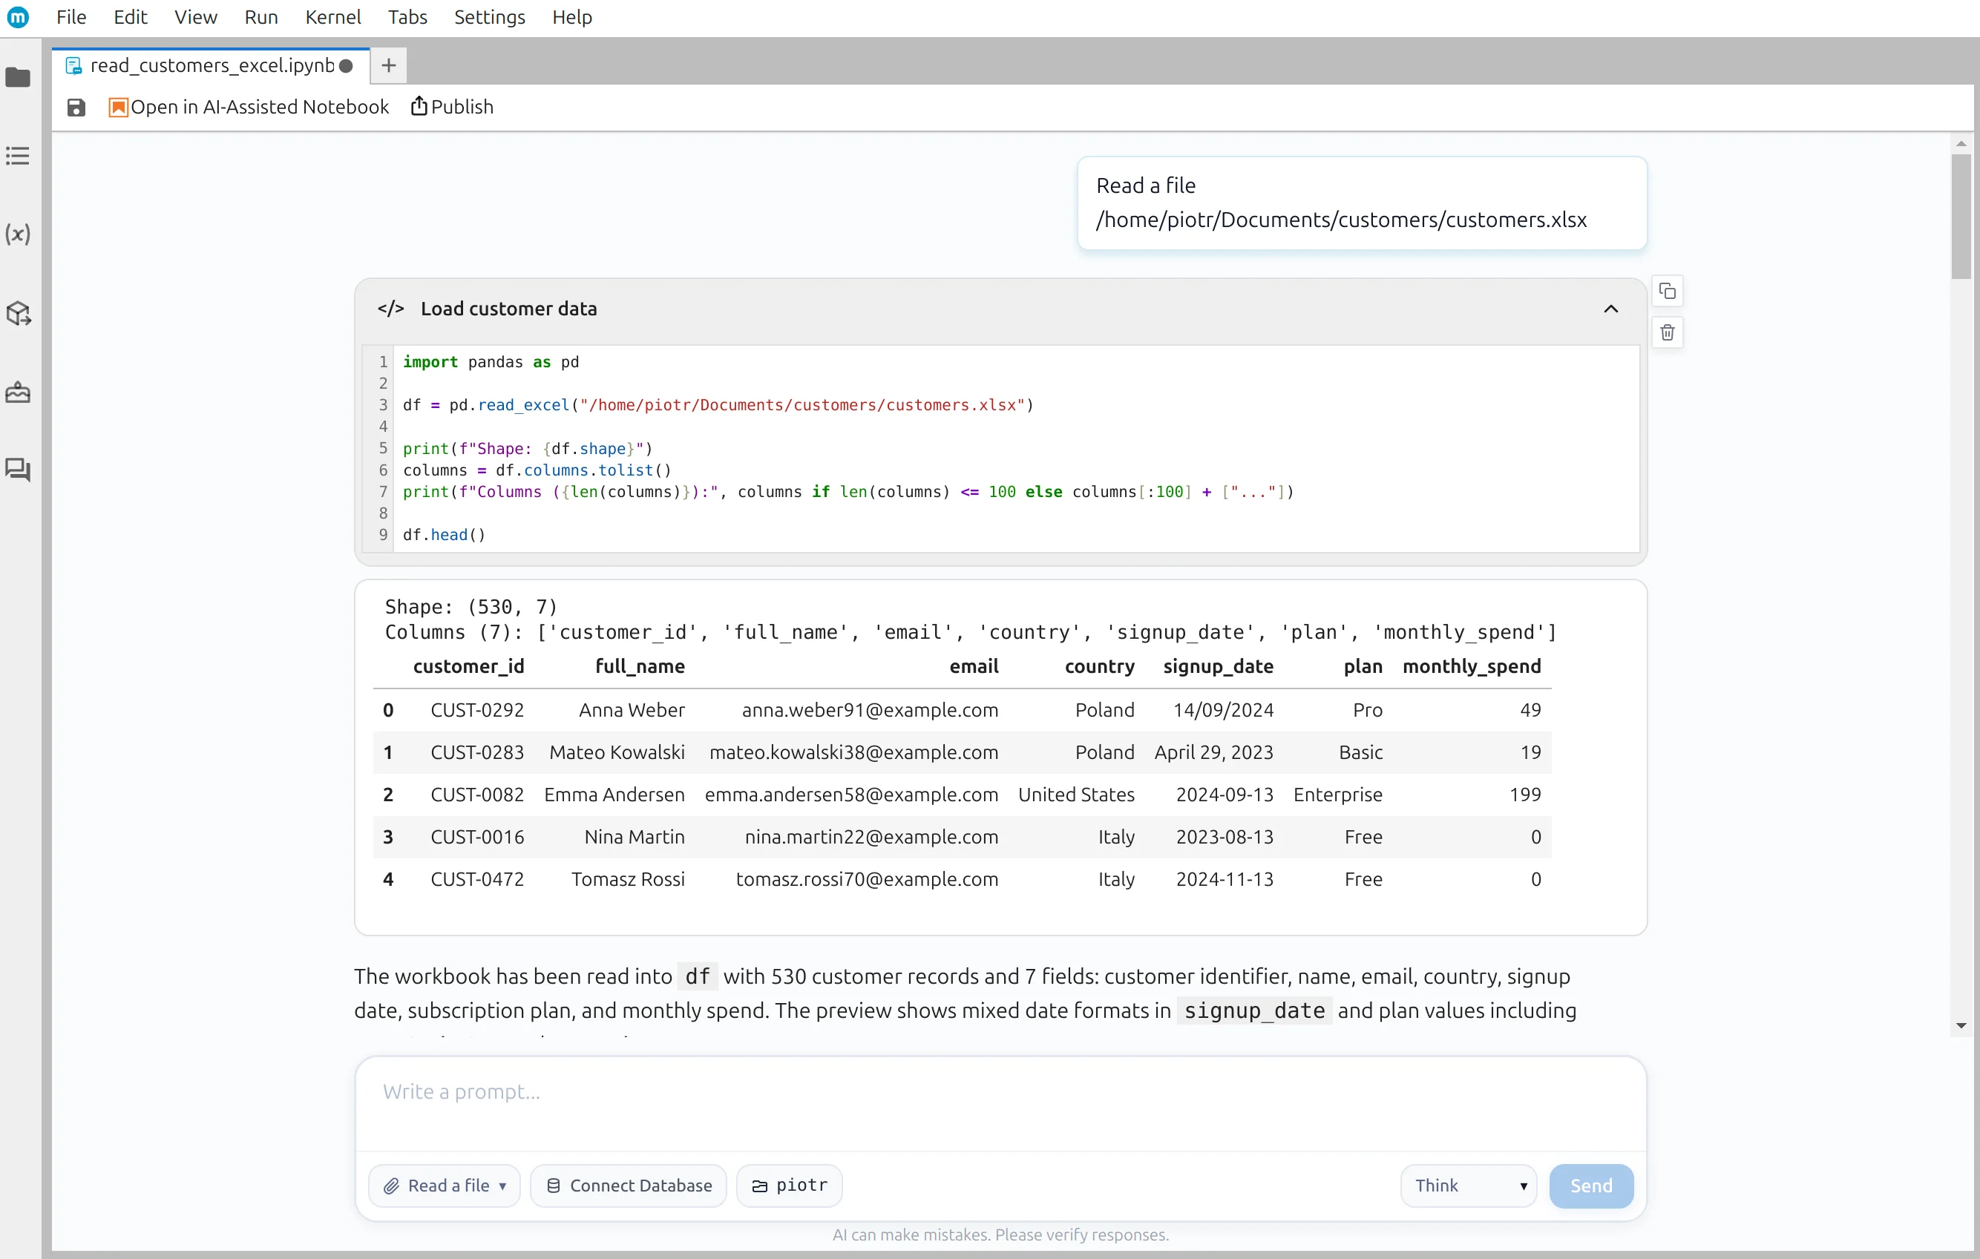Open the Think mode dropdown
This screenshot has width=1980, height=1259.
[x=1469, y=1186]
